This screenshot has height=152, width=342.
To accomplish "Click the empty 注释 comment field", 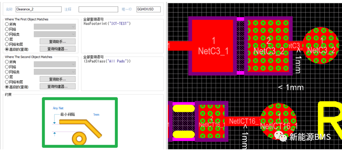I will pyautogui.click(x=98, y=9).
